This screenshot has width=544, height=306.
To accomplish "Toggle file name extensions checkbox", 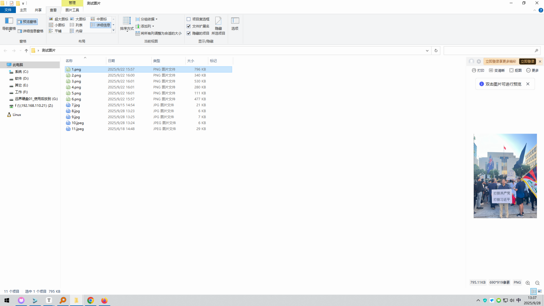I will coord(189,26).
